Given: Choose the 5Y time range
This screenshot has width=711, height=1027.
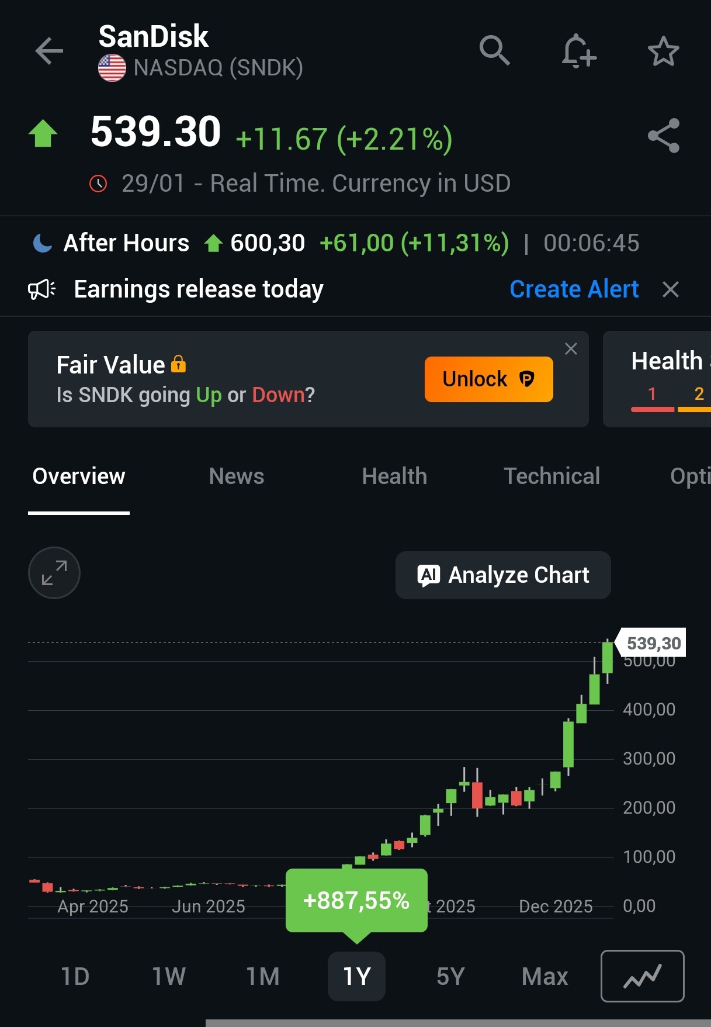Looking at the screenshot, I should point(450,976).
